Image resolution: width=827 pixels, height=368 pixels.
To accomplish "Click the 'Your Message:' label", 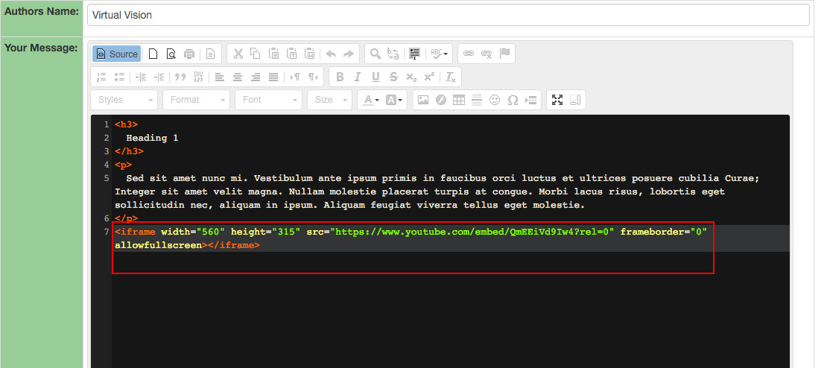I will coord(41,48).
